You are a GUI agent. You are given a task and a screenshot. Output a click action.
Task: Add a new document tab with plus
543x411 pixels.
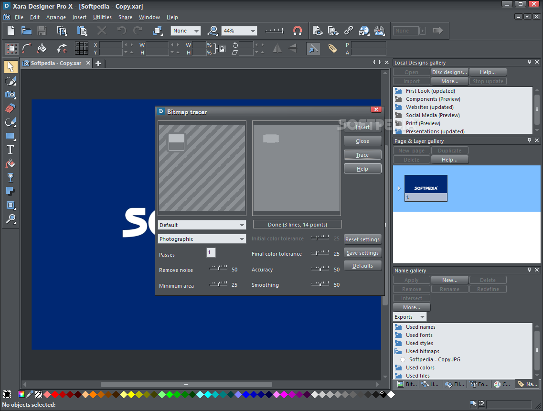98,64
